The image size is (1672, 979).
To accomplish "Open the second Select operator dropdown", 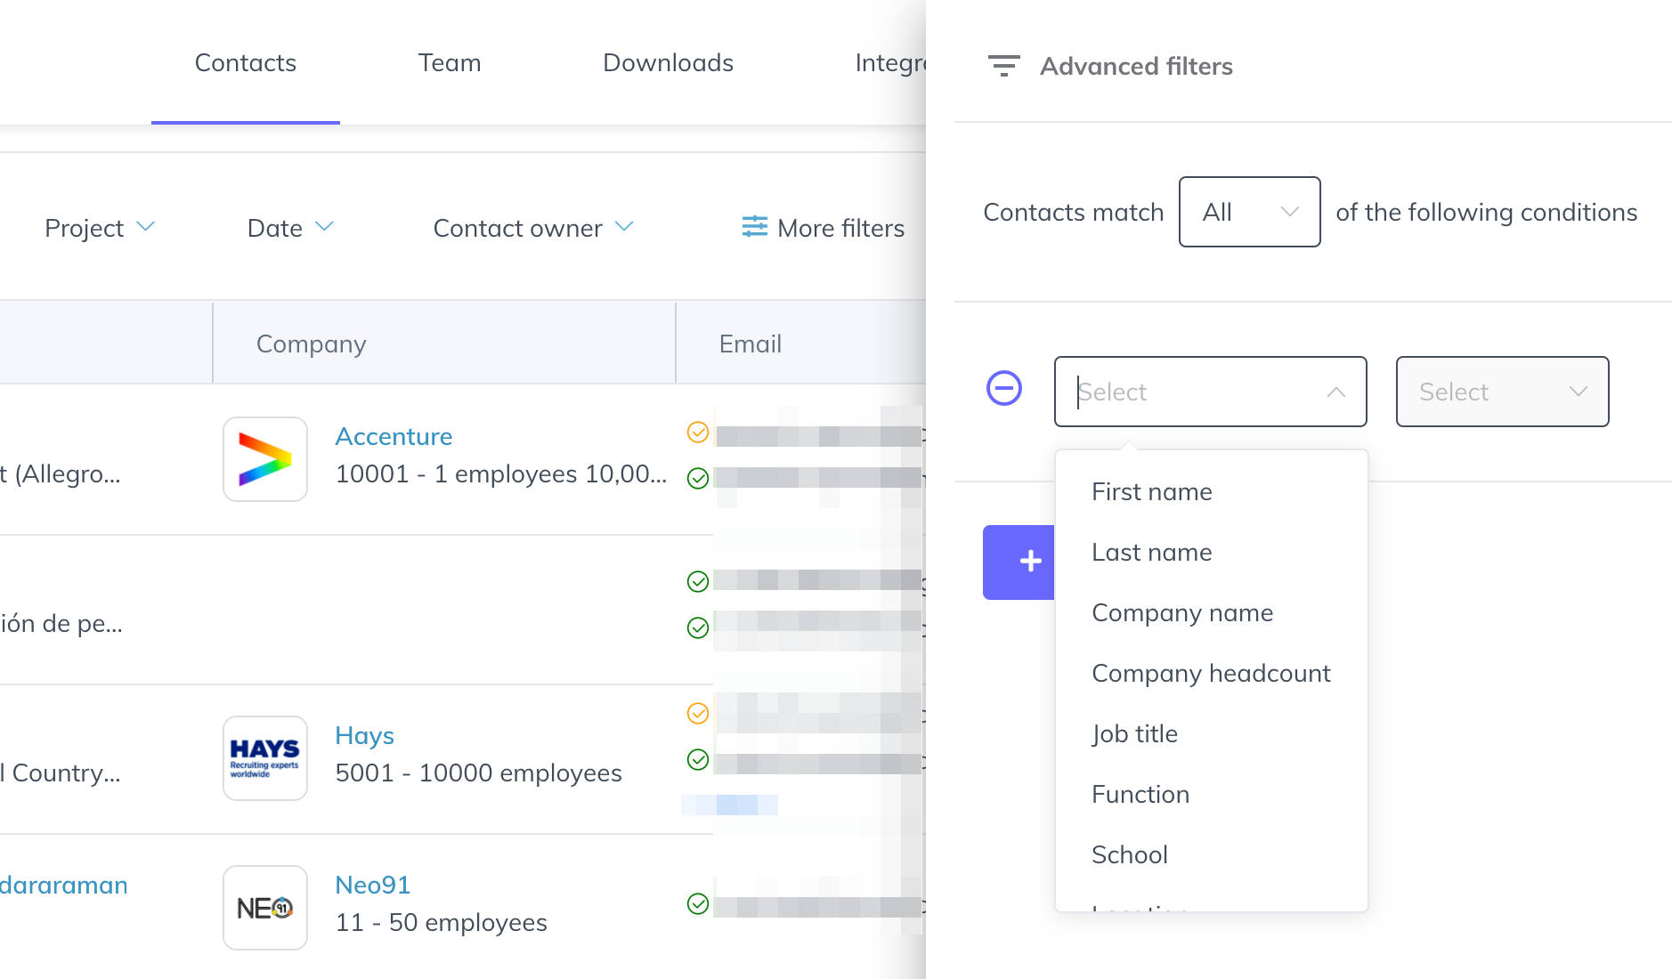I will (x=1502, y=392).
